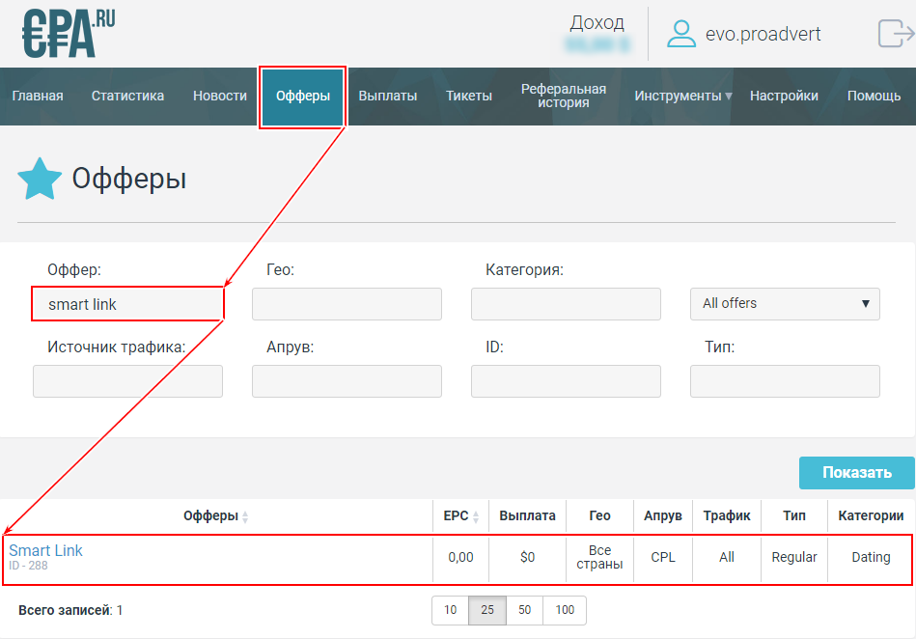
Task: Click the Выплата column header
Action: (527, 515)
